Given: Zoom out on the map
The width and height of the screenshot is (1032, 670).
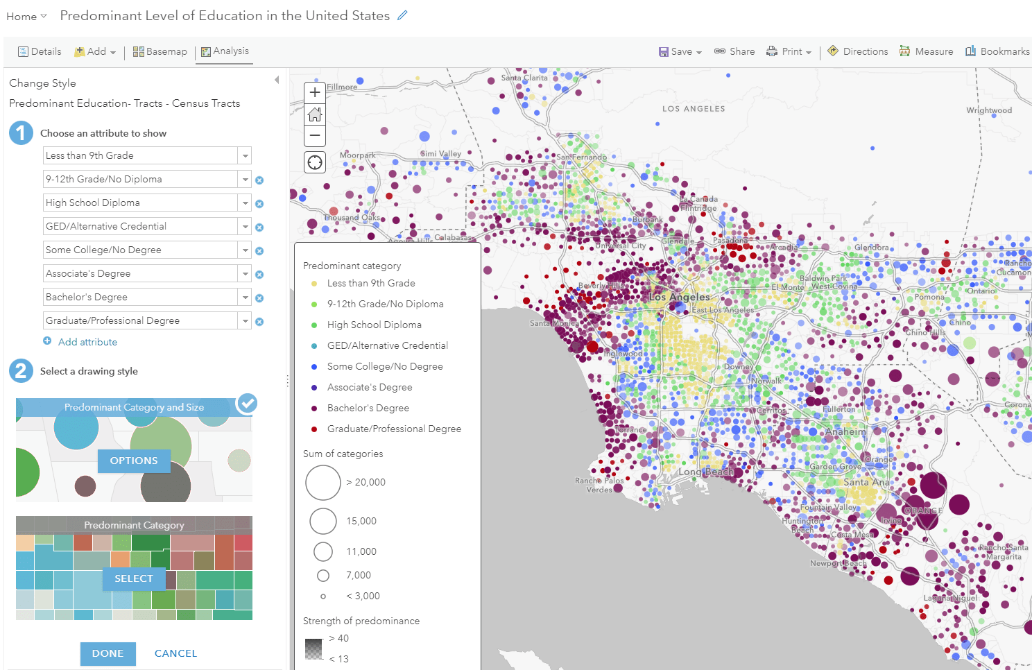Looking at the screenshot, I should (x=315, y=136).
